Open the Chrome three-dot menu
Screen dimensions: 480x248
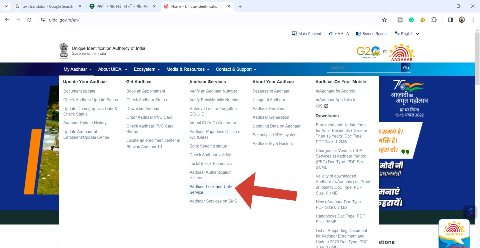point(473,20)
